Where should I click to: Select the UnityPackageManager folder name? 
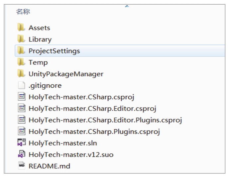(x=66, y=74)
